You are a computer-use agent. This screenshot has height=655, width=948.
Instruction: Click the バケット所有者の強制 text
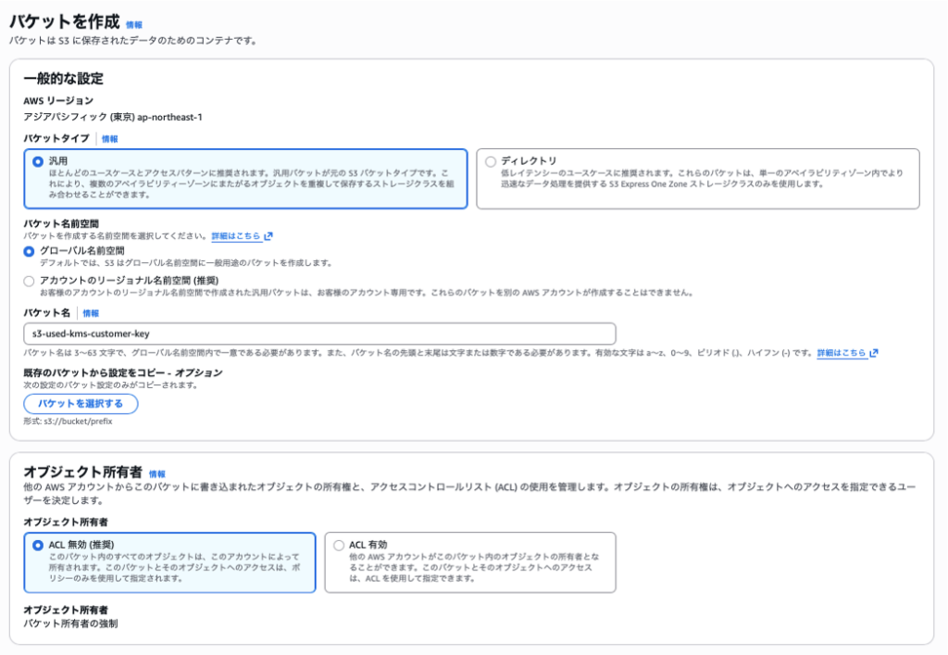coord(70,624)
